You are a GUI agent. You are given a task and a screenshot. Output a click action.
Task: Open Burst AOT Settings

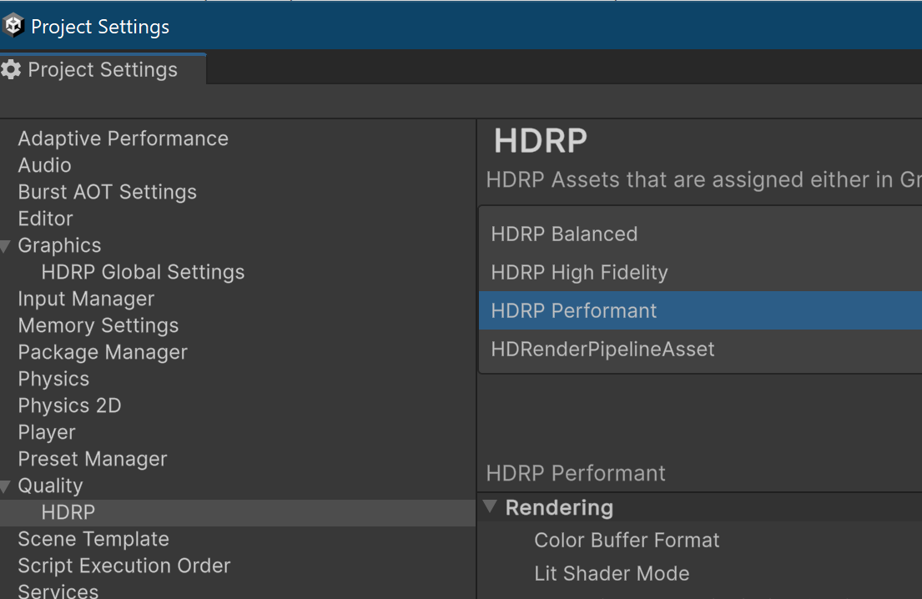coord(107,192)
